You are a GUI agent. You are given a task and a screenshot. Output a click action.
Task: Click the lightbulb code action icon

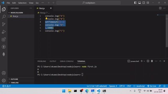(46, 19)
